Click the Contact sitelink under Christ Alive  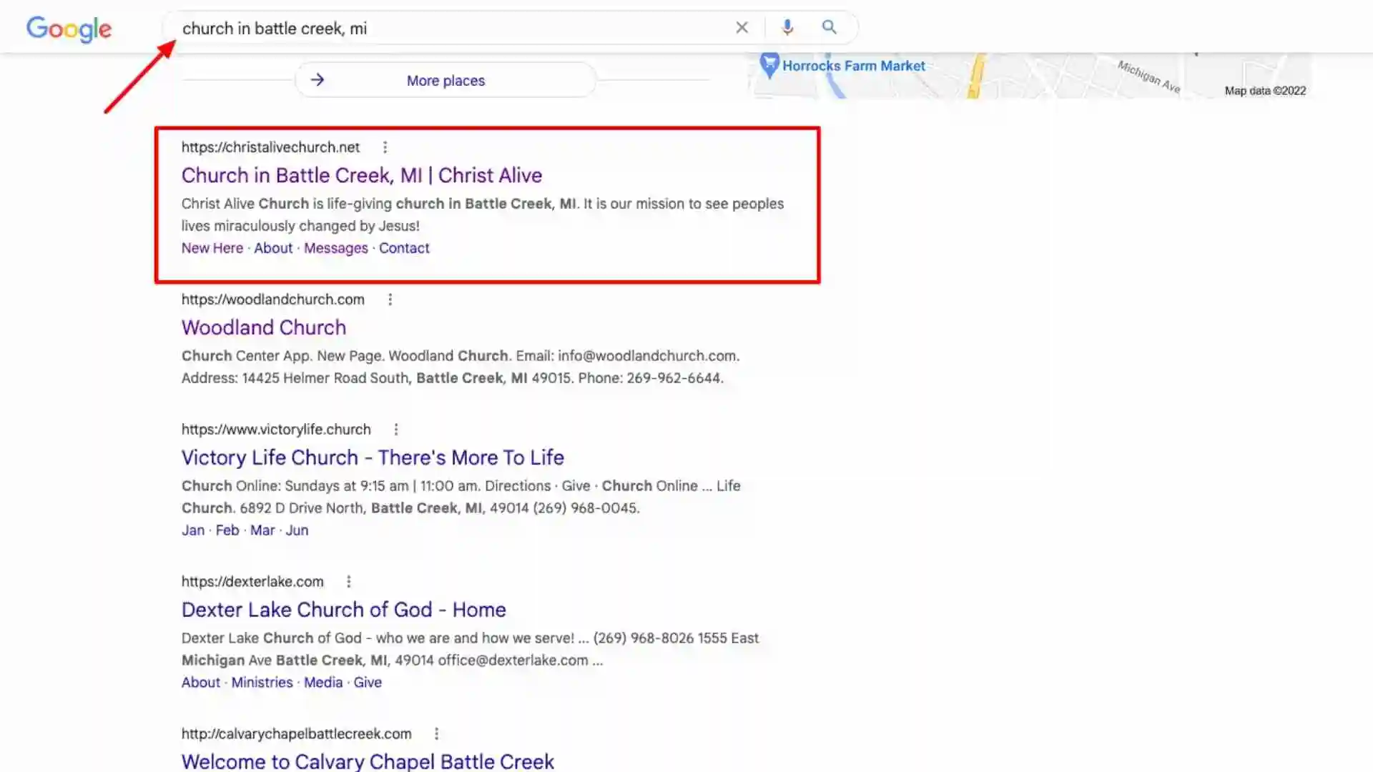pos(404,248)
